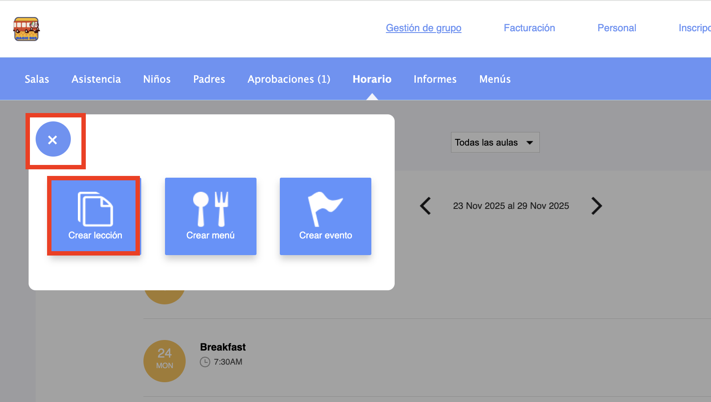Open the Menús tab
This screenshot has width=711, height=402.
pos(495,79)
